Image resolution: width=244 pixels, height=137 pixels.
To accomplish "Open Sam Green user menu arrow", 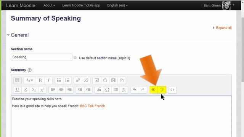I will tap(233, 5).
